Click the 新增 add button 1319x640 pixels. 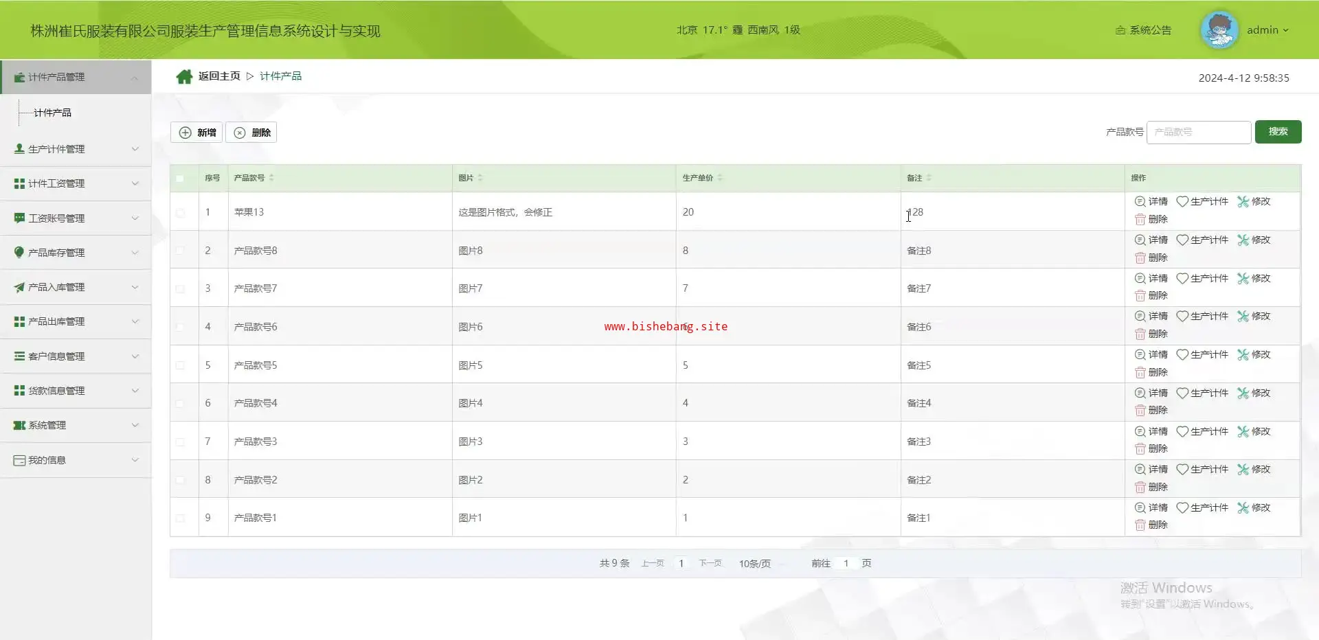196,133
